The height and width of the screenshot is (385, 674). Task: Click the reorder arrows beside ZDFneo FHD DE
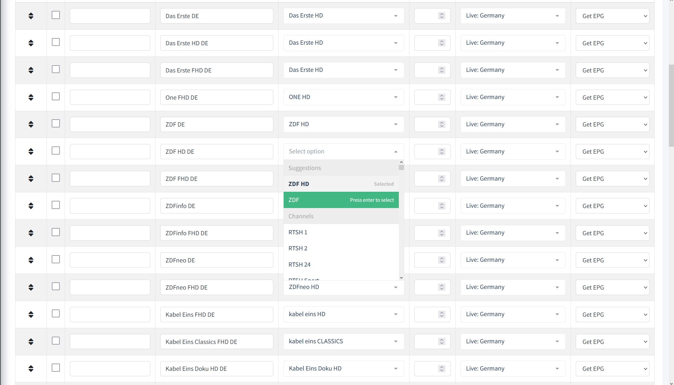(31, 287)
